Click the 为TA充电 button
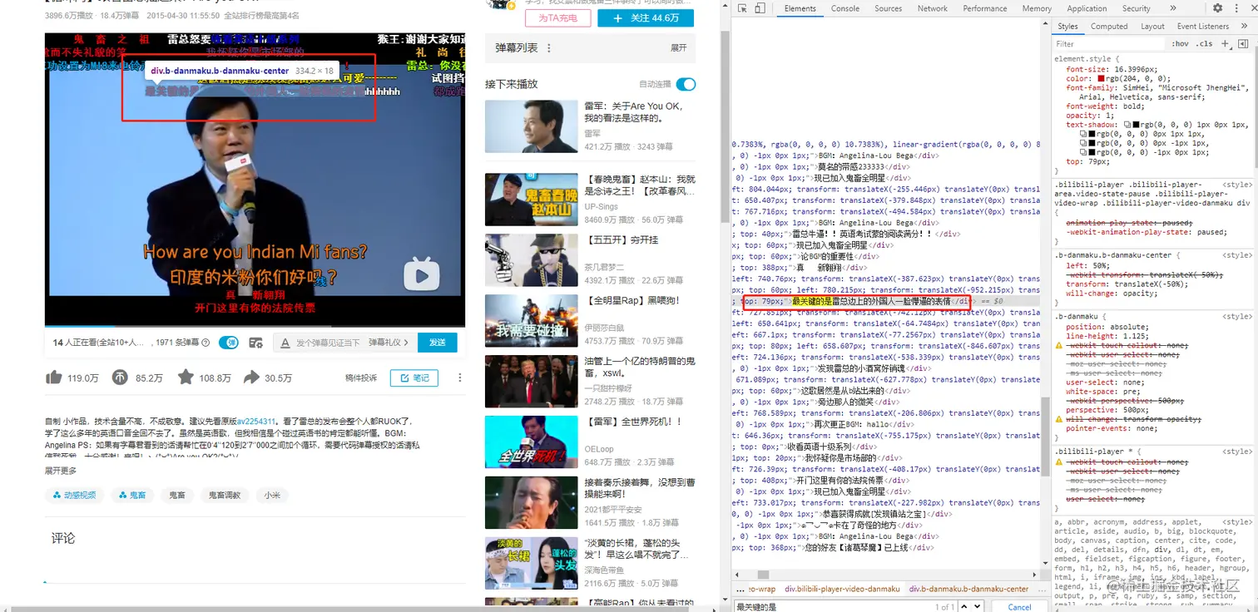The width and height of the screenshot is (1258, 612). click(x=557, y=18)
